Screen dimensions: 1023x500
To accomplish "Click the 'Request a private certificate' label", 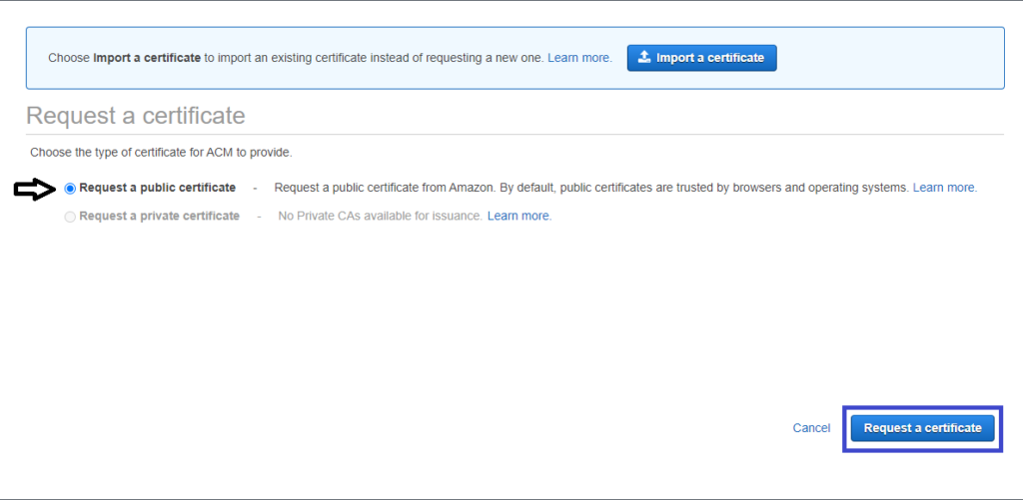I will (159, 216).
